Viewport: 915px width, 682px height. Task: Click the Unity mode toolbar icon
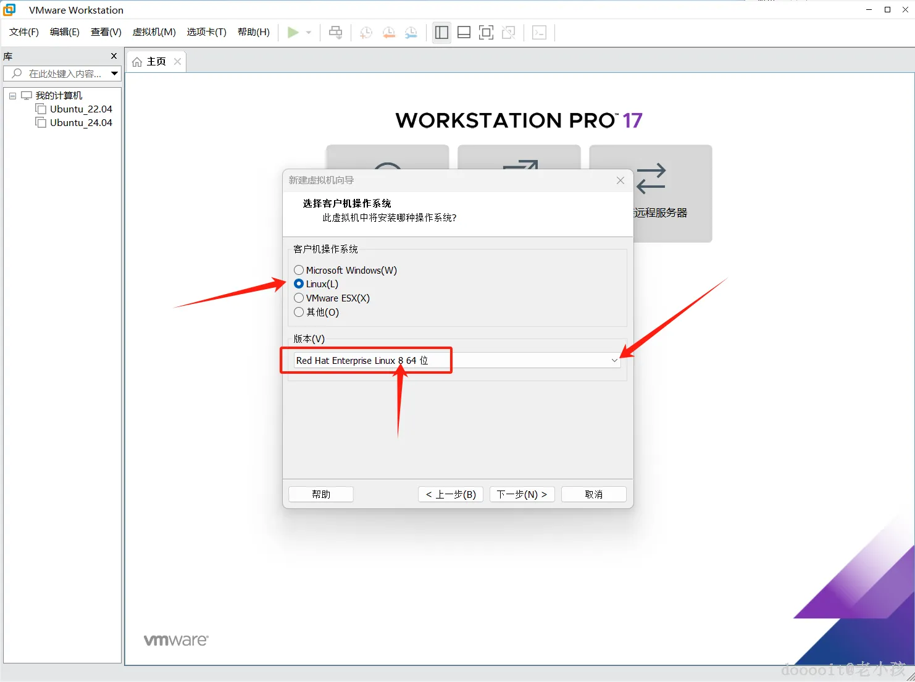click(508, 33)
